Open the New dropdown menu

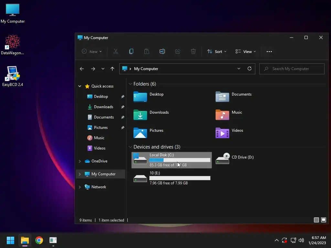coord(92,51)
